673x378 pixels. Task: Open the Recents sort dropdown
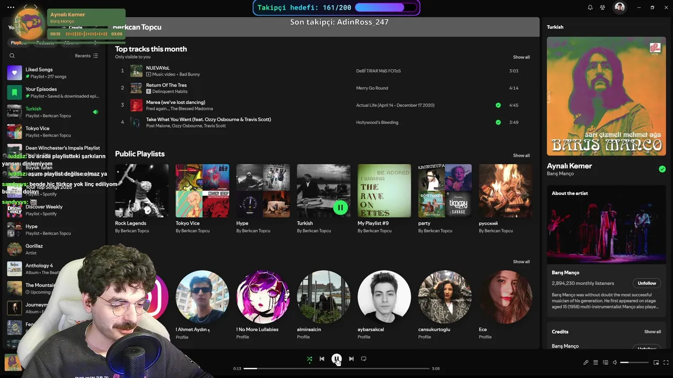point(86,56)
